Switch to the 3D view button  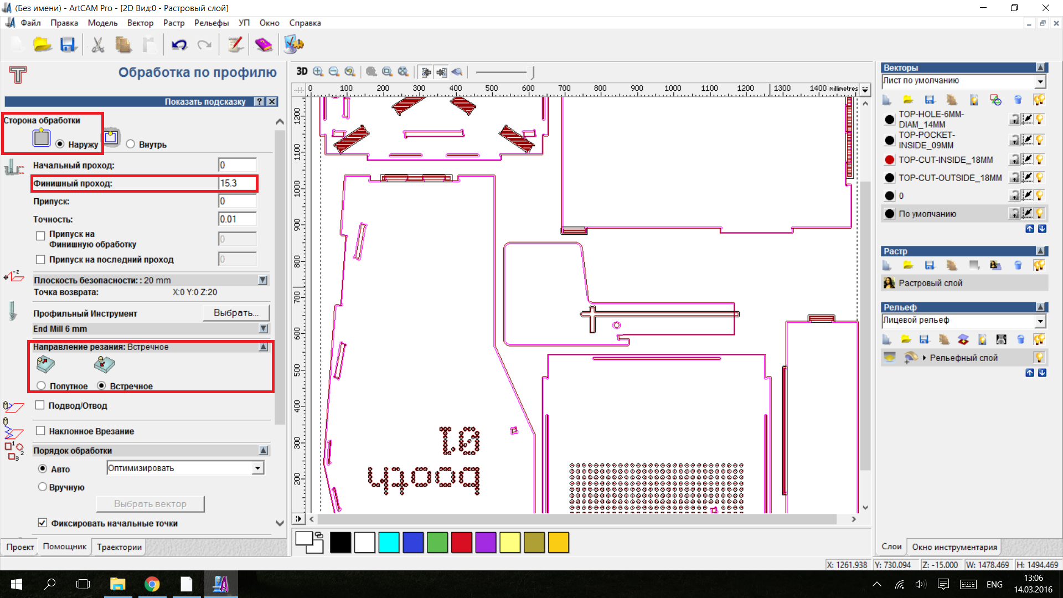(x=302, y=71)
